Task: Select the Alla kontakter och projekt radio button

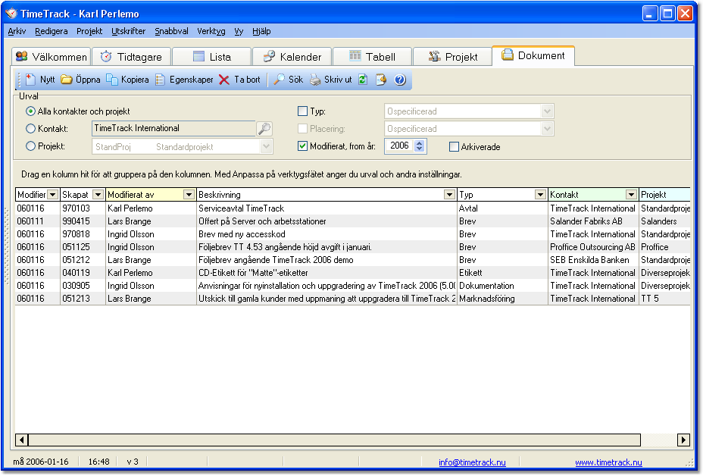Action: tap(30, 111)
